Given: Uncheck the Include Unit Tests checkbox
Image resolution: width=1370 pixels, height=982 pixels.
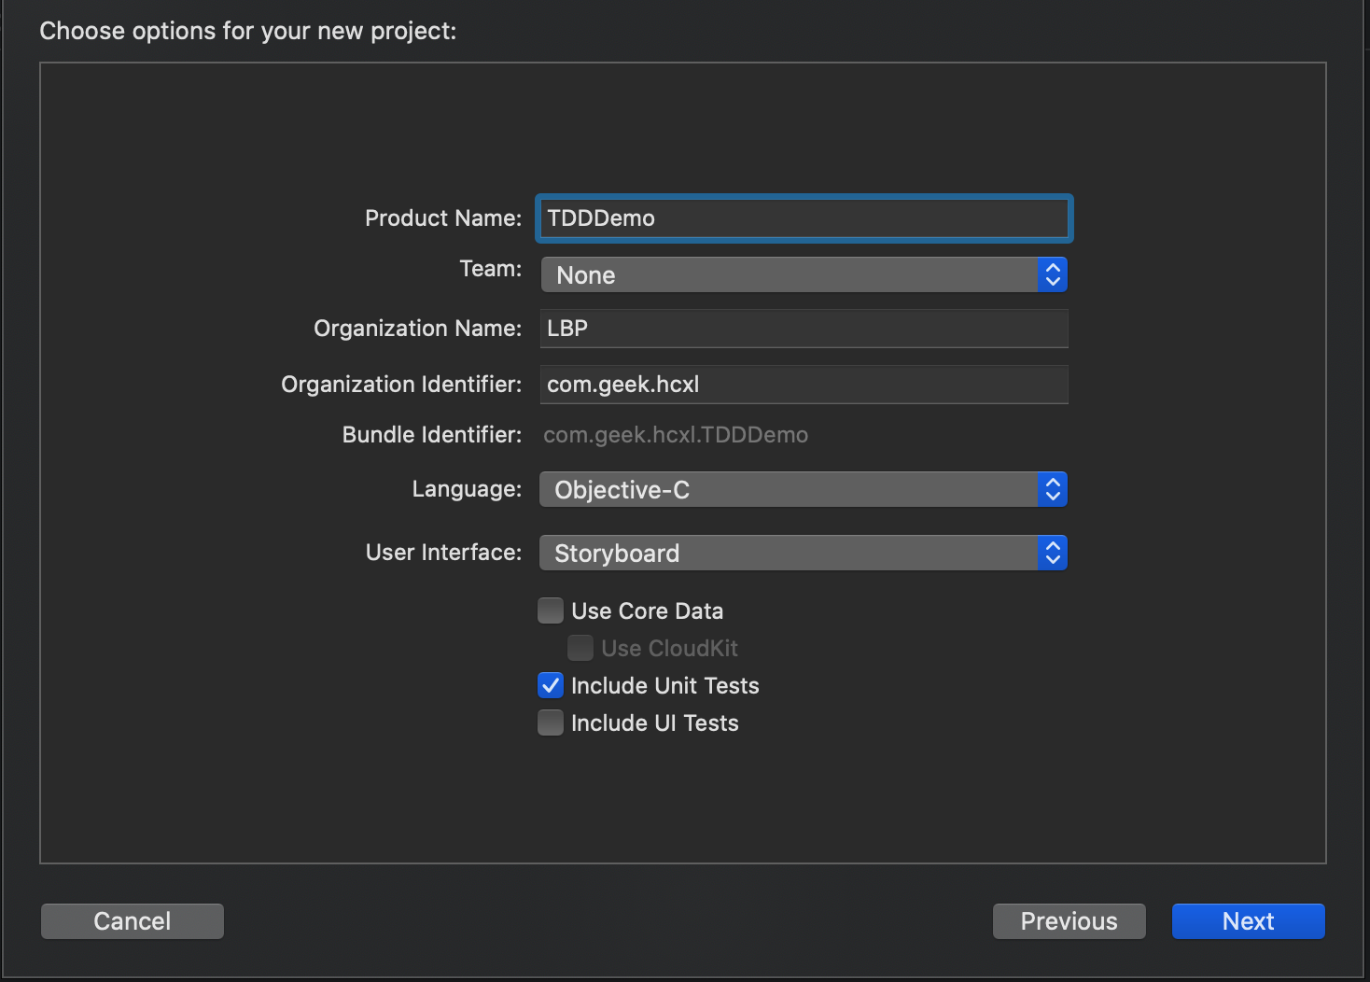Looking at the screenshot, I should (x=551, y=685).
